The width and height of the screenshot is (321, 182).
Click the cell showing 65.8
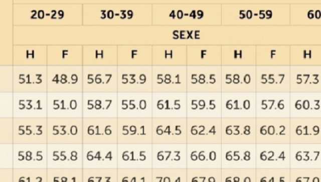click(239, 156)
